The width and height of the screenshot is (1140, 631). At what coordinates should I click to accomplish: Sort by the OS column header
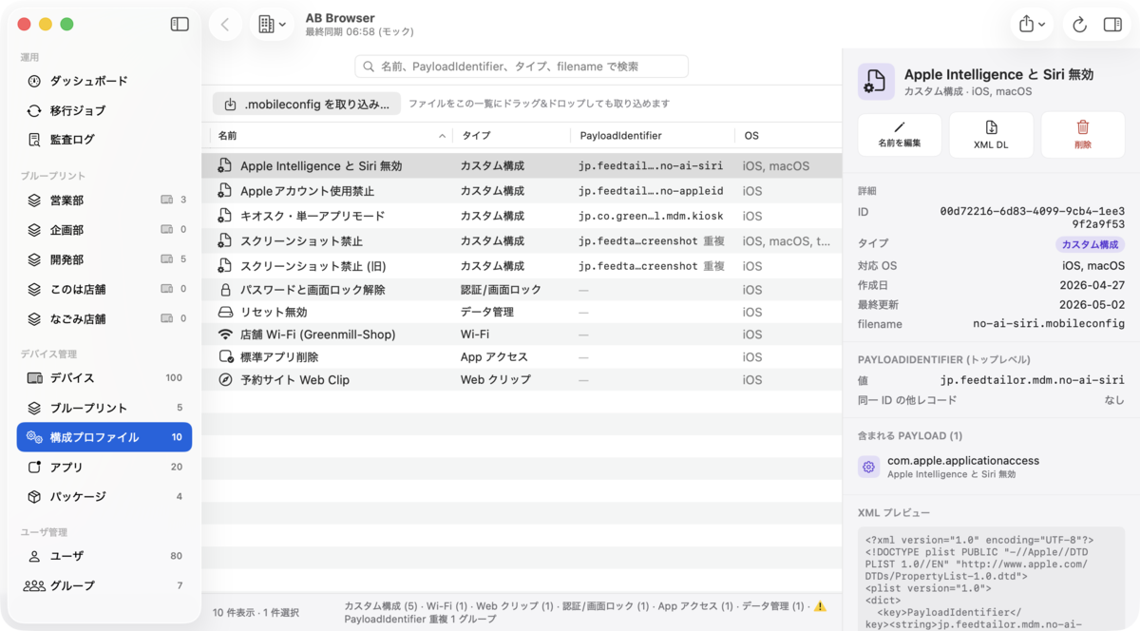pyautogui.click(x=787, y=136)
